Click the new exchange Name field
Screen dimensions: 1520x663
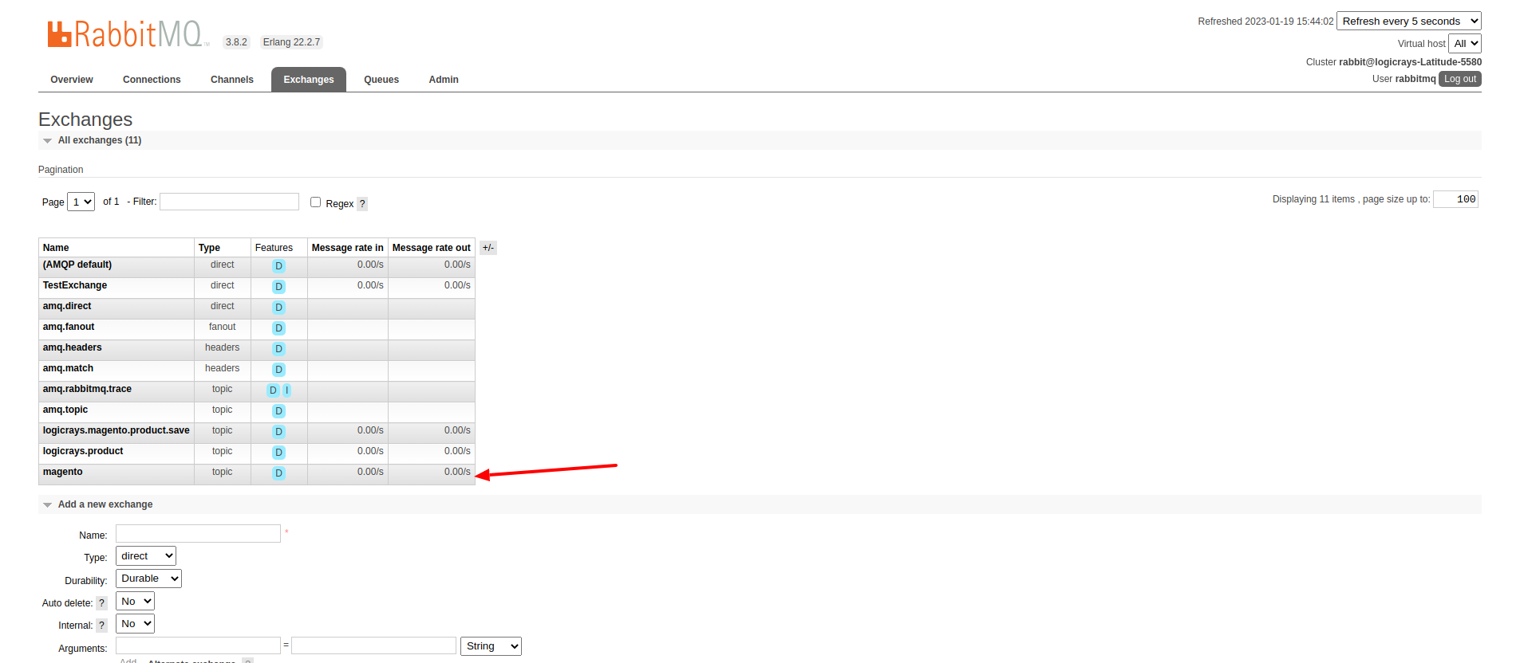pos(198,533)
